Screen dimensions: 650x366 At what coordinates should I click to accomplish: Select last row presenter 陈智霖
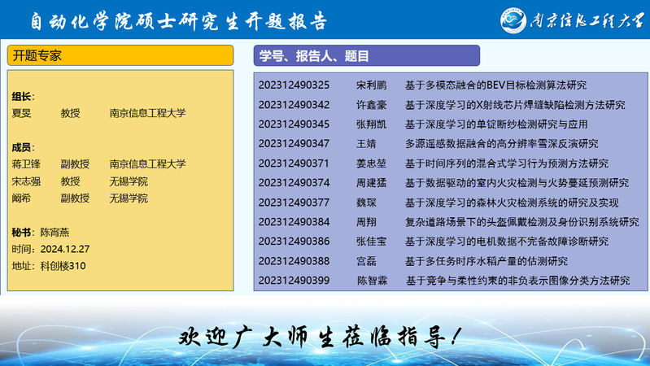point(372,281)
